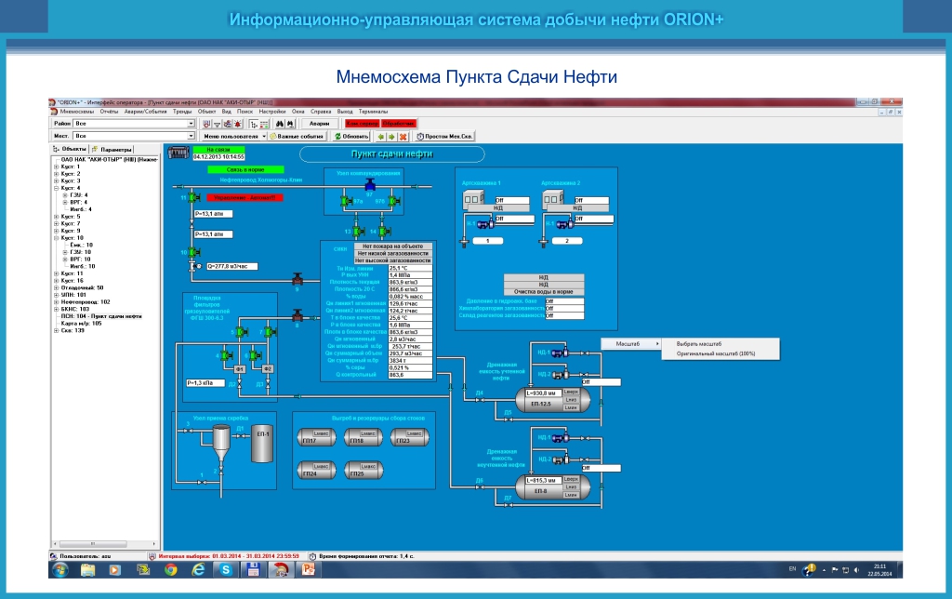Open Google Chrome from the taskbar
This screenshot has height=599, width=952.
[x=171, y=570]
